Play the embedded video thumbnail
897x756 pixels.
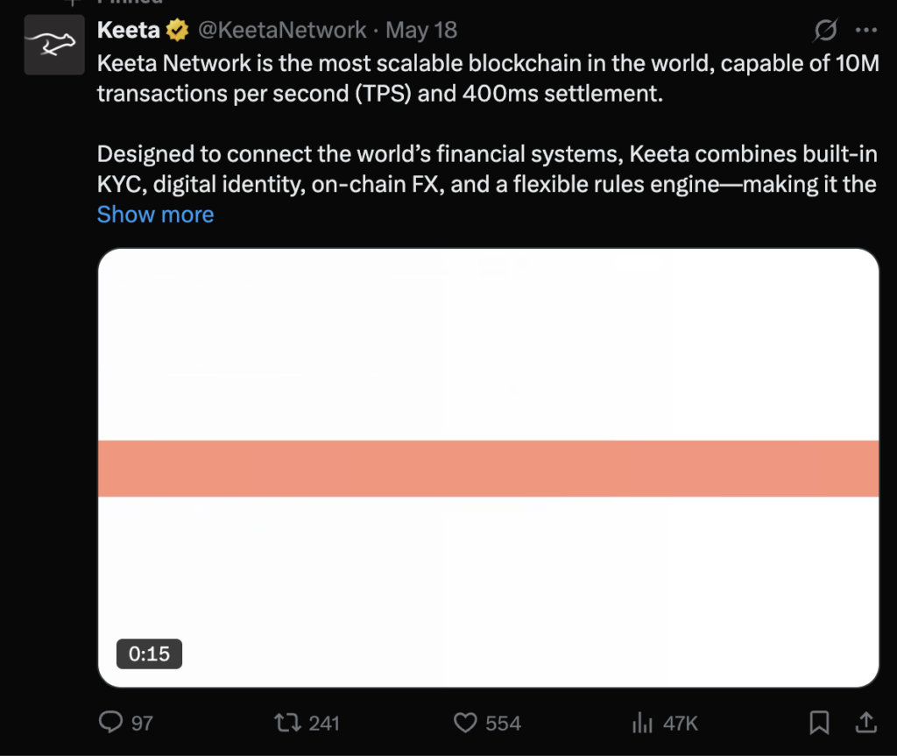coord(489,468)
